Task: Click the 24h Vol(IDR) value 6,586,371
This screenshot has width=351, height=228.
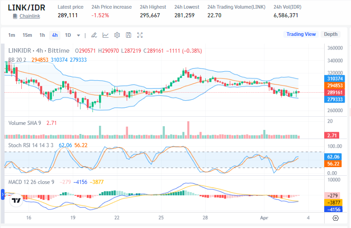Action: point(286,15)
